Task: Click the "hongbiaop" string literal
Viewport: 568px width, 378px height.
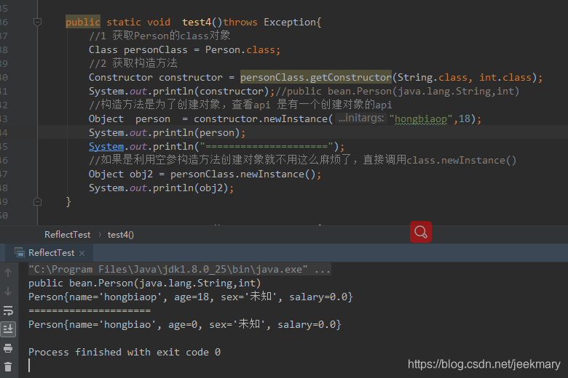Action: [x=421, y=119]
